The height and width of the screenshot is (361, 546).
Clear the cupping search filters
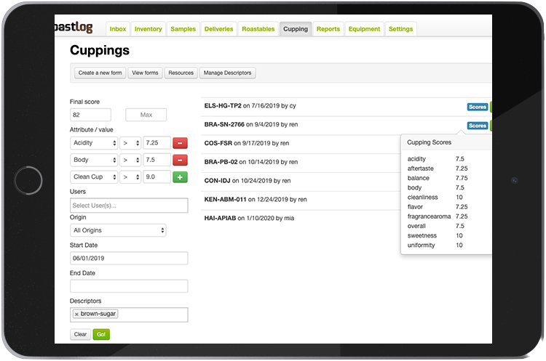click(x=80, y=335)
